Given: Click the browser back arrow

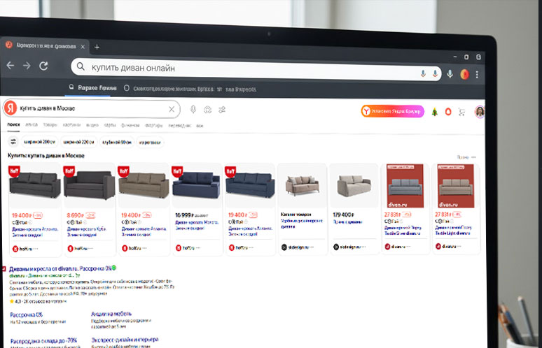Looking at the screenshot, I should [x=11, y=65].
